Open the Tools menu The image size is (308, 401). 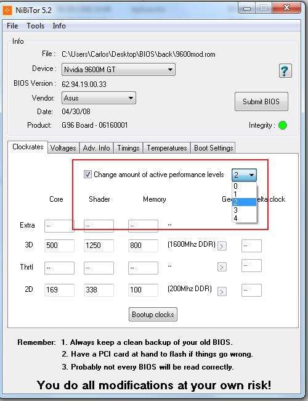pos(36,26)
